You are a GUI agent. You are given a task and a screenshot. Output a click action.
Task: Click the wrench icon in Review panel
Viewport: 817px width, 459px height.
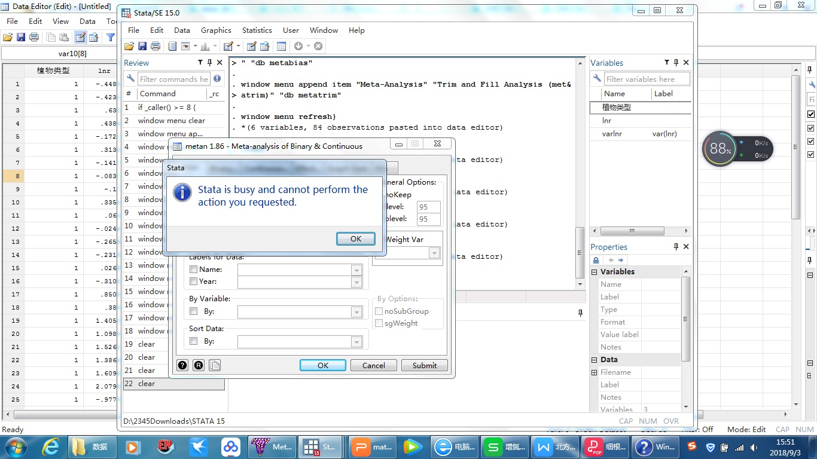pos(130,79)
